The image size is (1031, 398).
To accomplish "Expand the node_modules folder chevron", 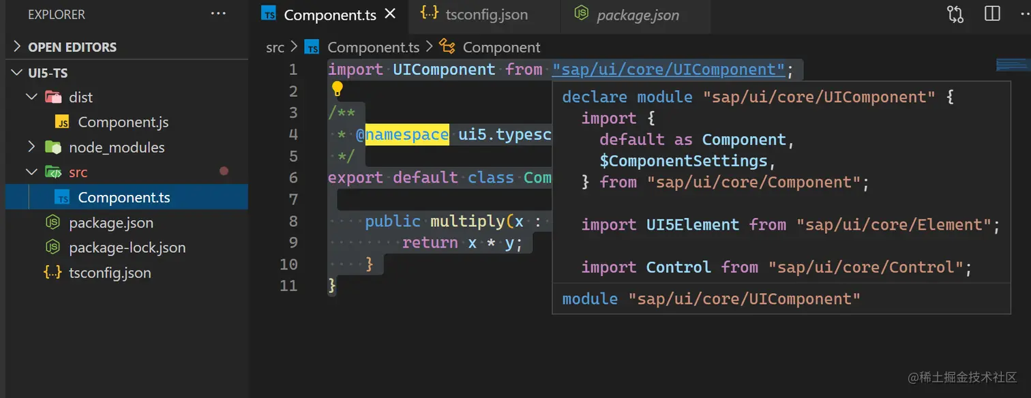I will [31, 147].
